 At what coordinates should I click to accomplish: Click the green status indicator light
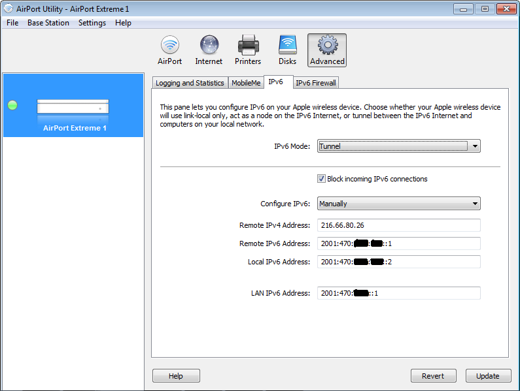point(12,105)
